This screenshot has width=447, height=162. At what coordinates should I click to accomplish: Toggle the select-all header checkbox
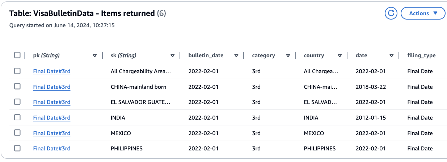click(x=17, y=55)
